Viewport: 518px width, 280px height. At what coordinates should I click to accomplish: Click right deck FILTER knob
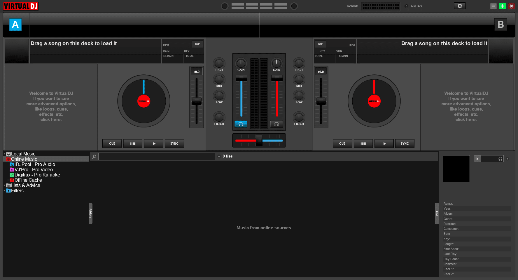[299, 117]
